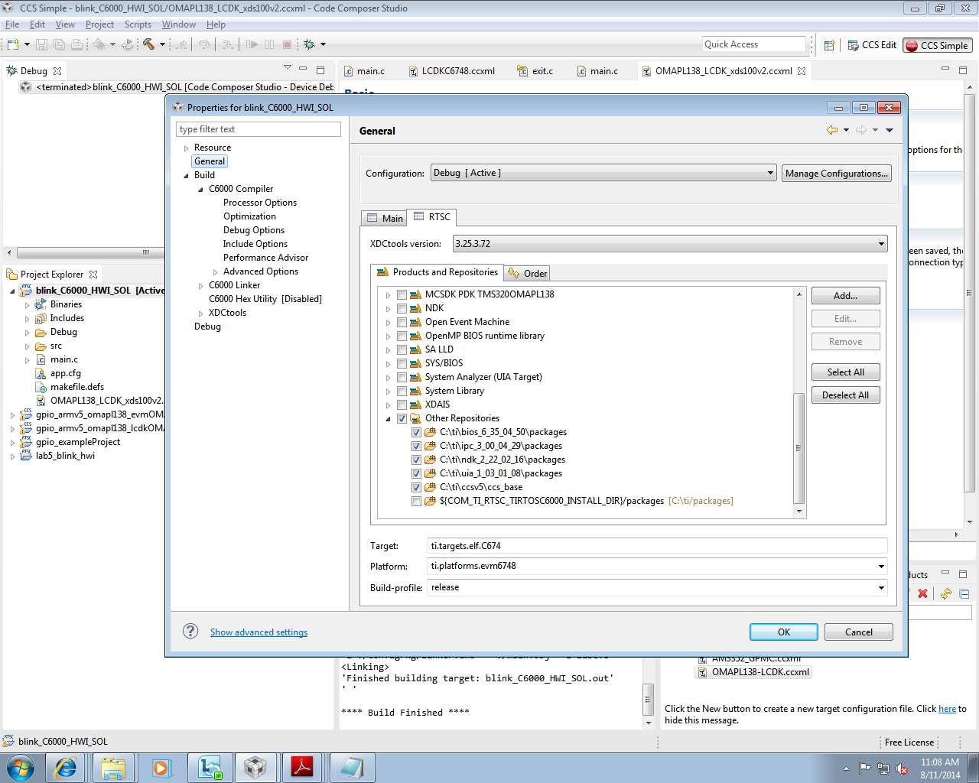Screen dimensions: 979x783
Task: Maximize the Debug view panel
Action: (320, 70)
